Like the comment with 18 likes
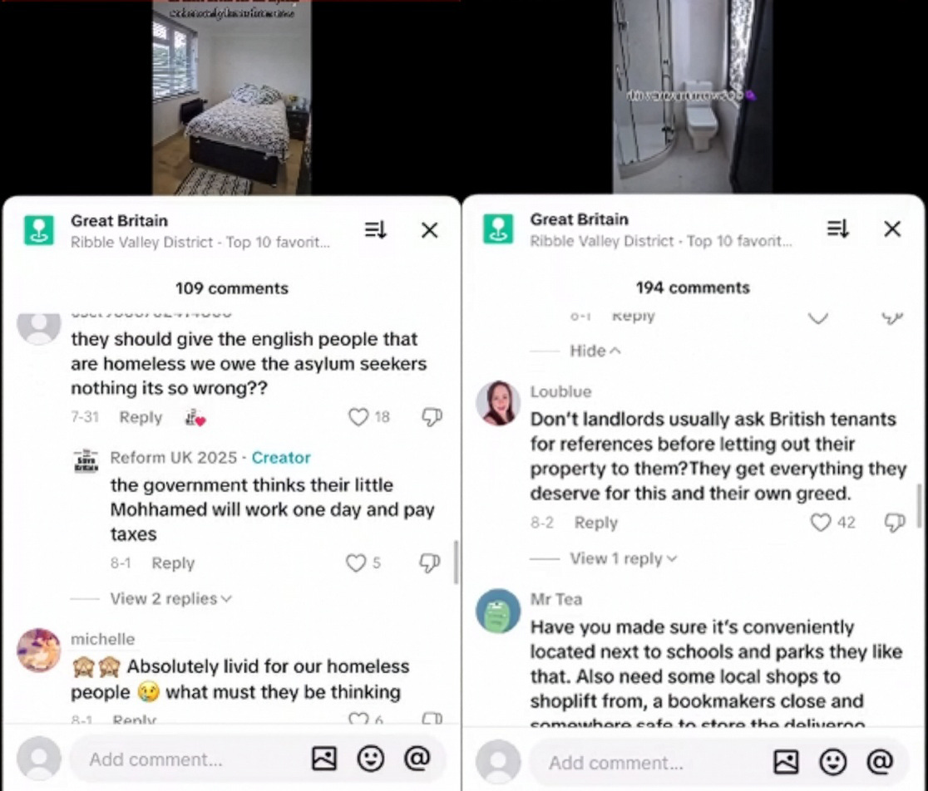 (358, 417)
